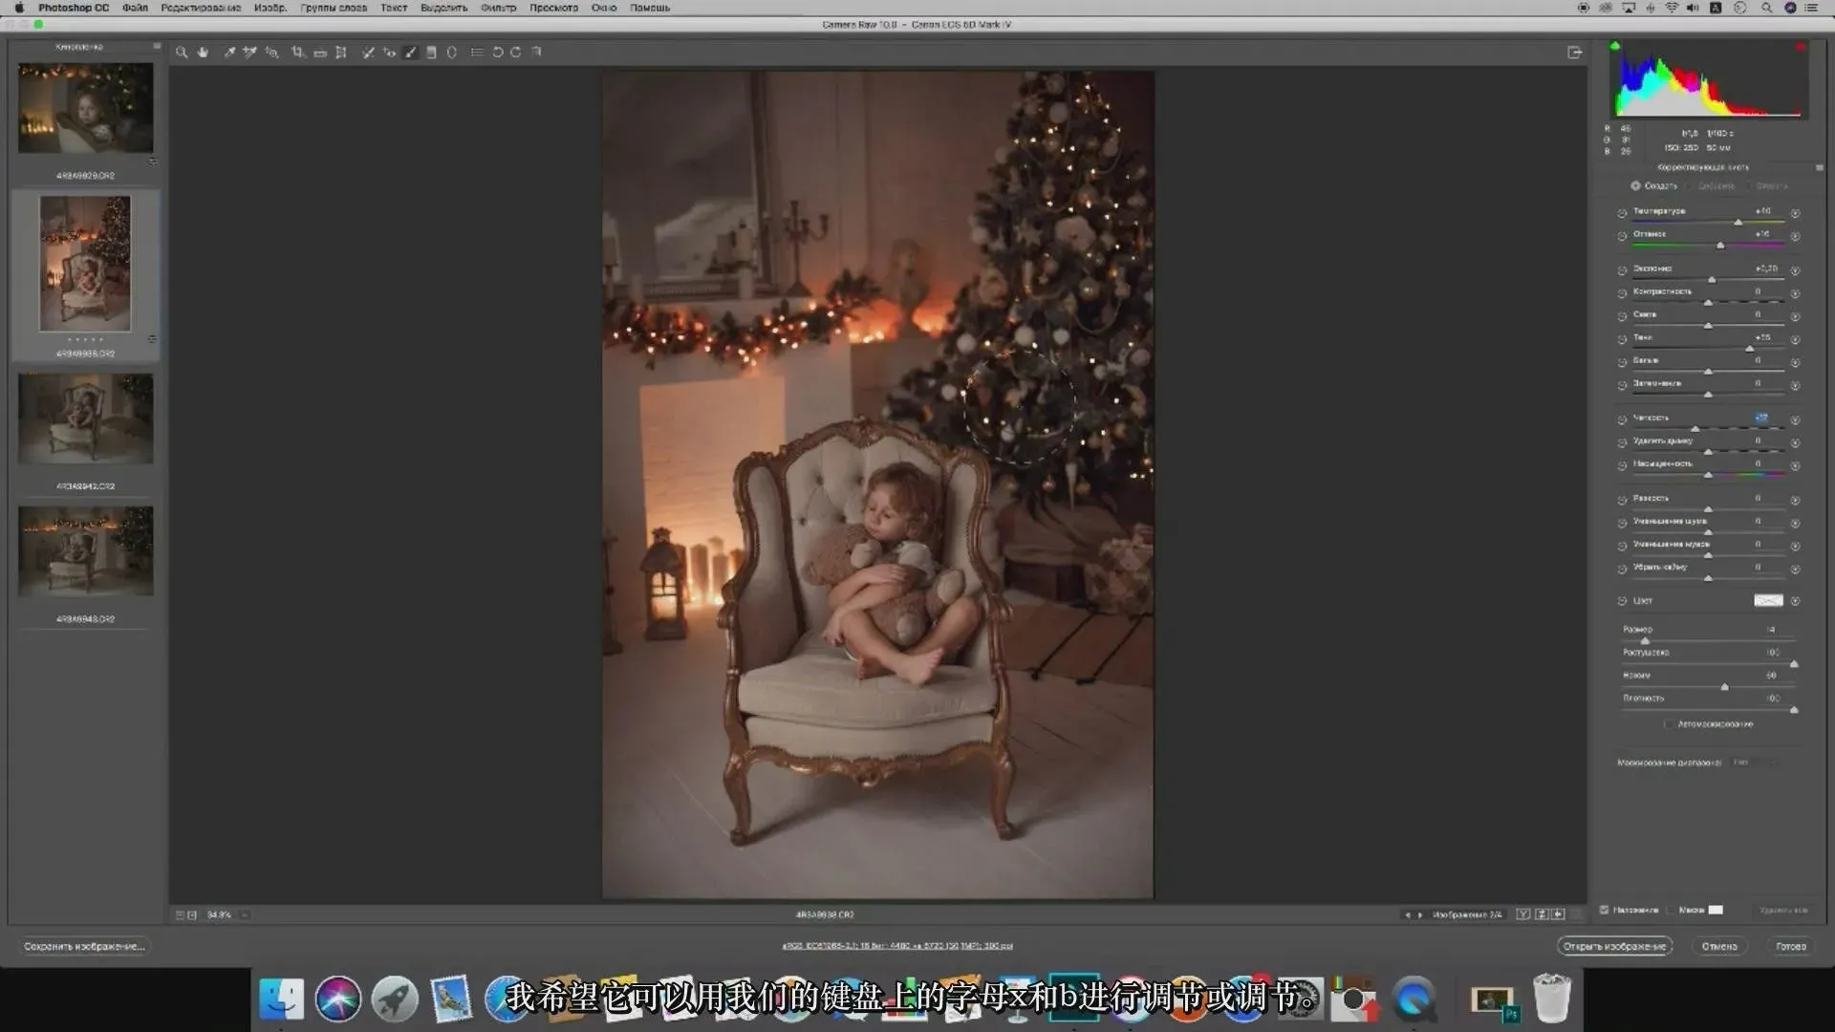Image resolution: width=1835 pixels, height=1032 pixels.
Task: Enable the Автомаскирование checkbox
Action: coord(1669,724)
